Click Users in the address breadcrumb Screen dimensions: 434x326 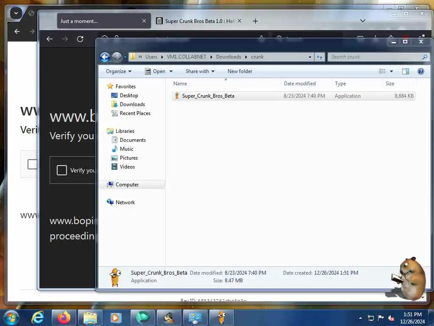tap(151, 57)
